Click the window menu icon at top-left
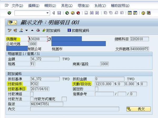The height and width of the screenshot is (118, 158). point(7,5)
